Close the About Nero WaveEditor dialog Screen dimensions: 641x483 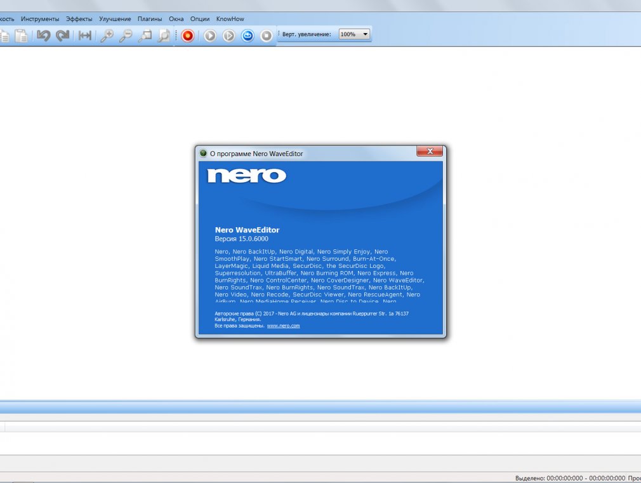tap(430, 151)
